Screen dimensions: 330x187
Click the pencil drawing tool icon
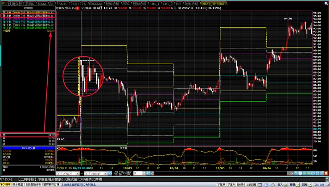(x=322, y=173)
